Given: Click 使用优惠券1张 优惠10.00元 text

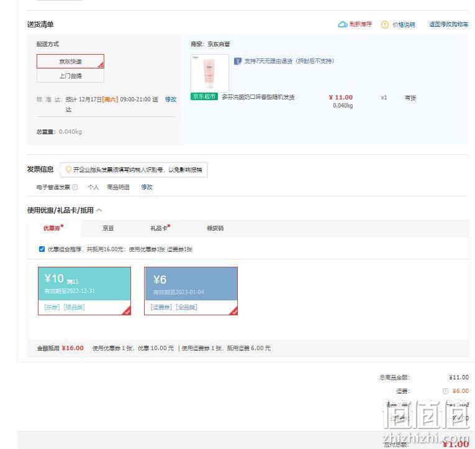Looking at the screenshot, I should [x=133, y=348].
